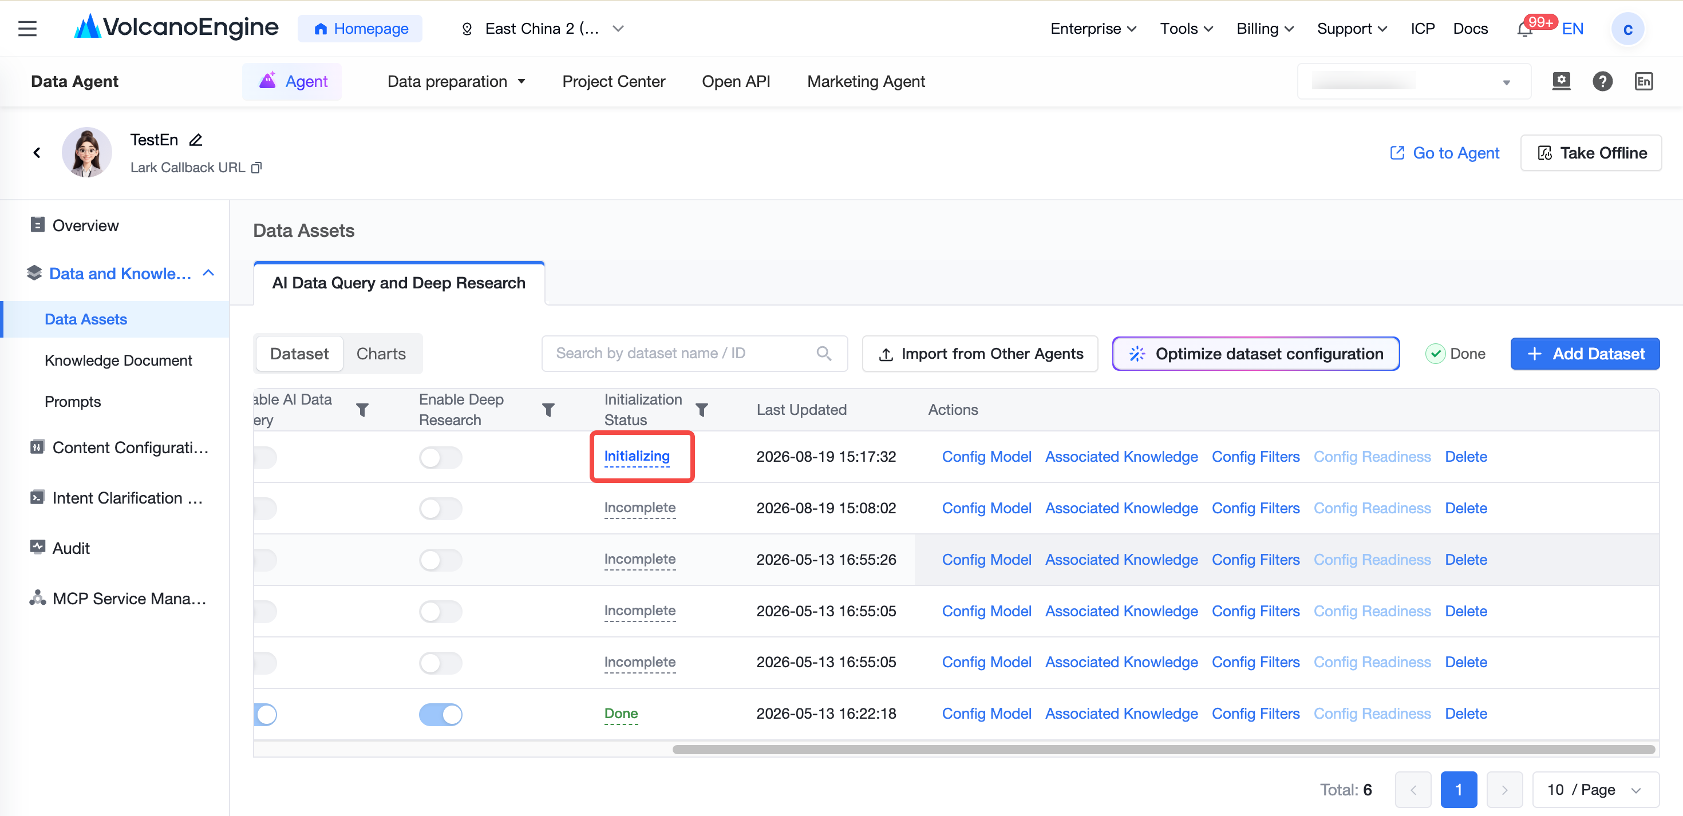Open the 10 / Page size dropdown
Screen dimensions: 1683x816
click(1595, 789)
